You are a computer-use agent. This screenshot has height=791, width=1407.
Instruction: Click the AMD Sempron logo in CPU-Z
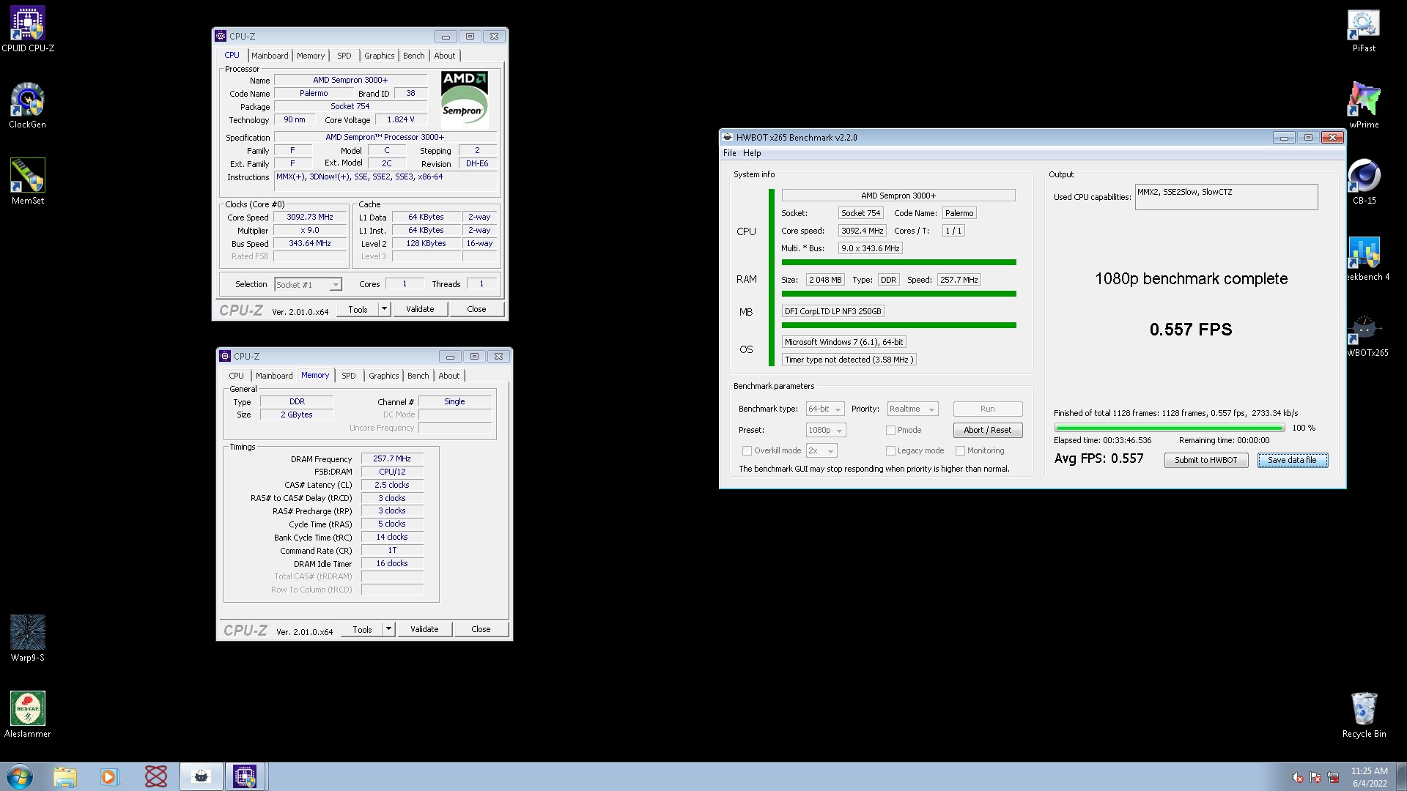tap(464, 100)
